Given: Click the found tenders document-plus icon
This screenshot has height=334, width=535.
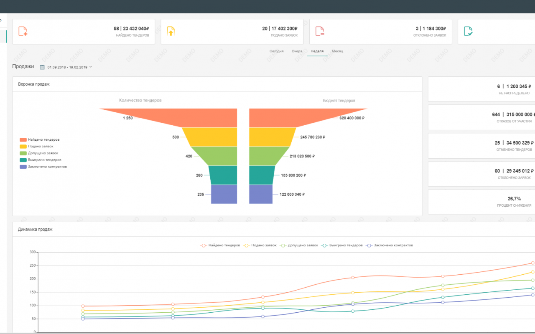Looking at the screenshot, I should click(x=23, y=31).
